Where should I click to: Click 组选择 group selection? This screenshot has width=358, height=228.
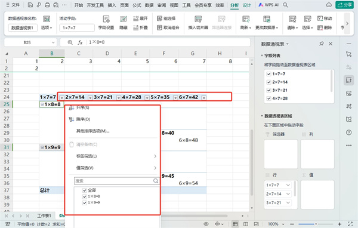166,19
